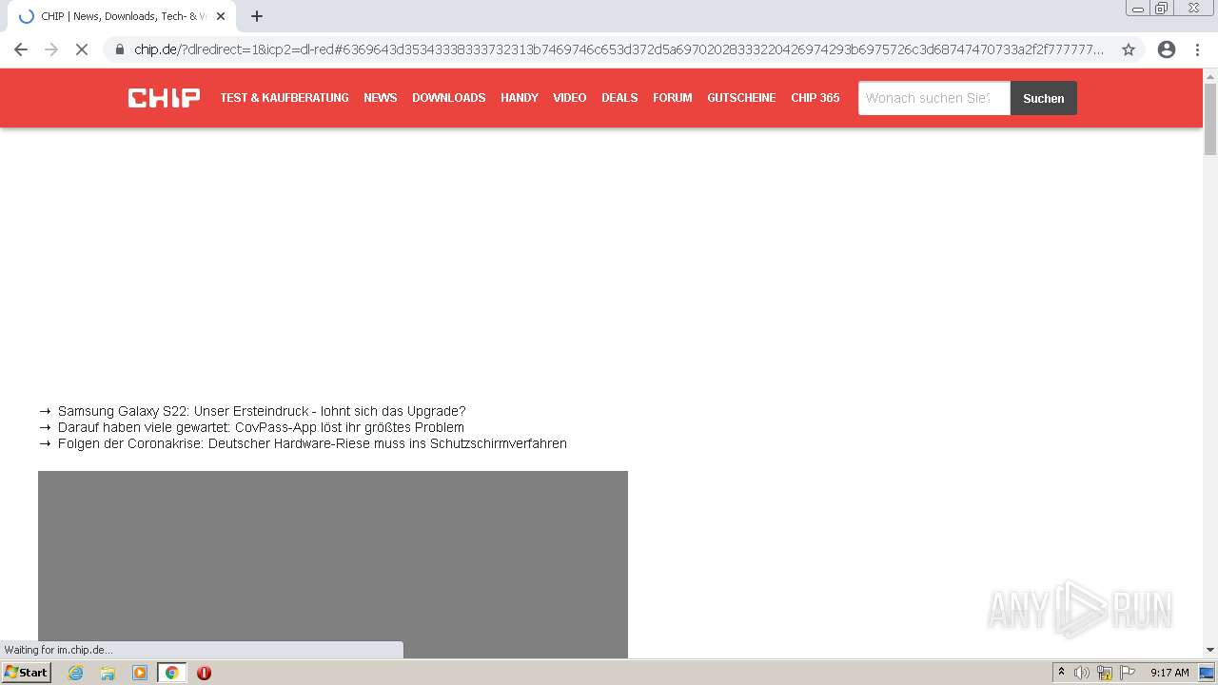The width and height of the screenshot is (1218, 685).
Task: Click the padlock site info icon
Action: (120, 49)
